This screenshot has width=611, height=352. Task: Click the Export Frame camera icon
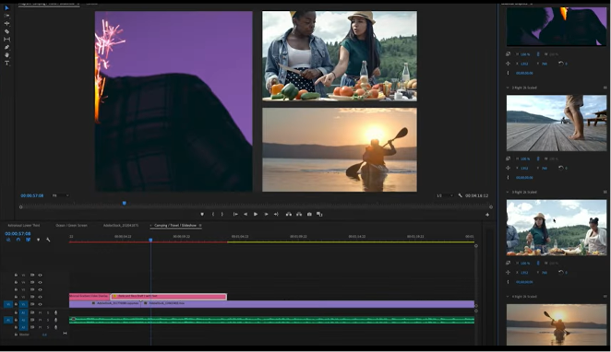click(x=309, y=215)
